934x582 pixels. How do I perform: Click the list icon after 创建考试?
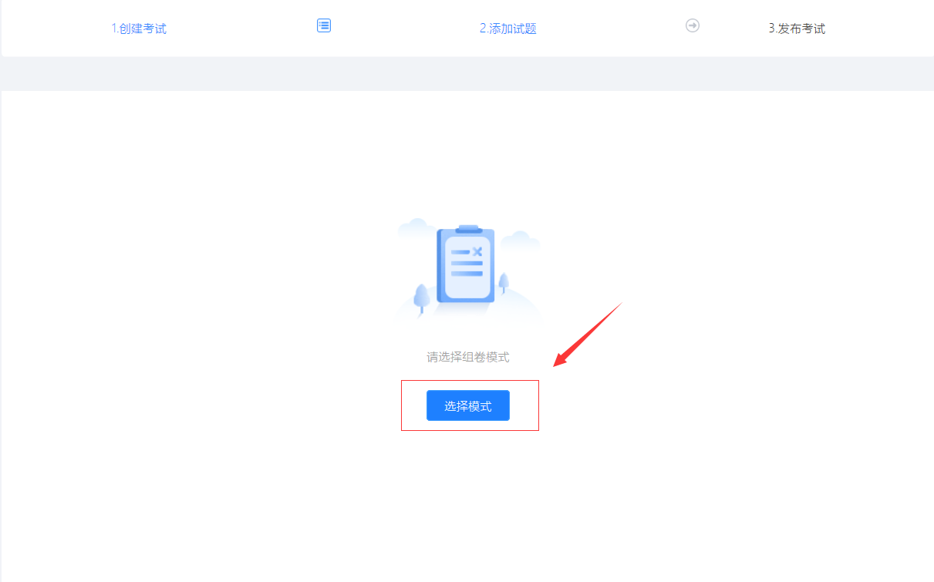coord(324,25)
